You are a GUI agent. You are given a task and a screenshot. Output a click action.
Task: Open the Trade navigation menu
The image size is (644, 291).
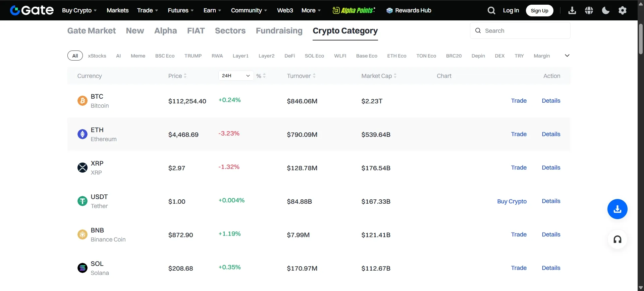148,10
